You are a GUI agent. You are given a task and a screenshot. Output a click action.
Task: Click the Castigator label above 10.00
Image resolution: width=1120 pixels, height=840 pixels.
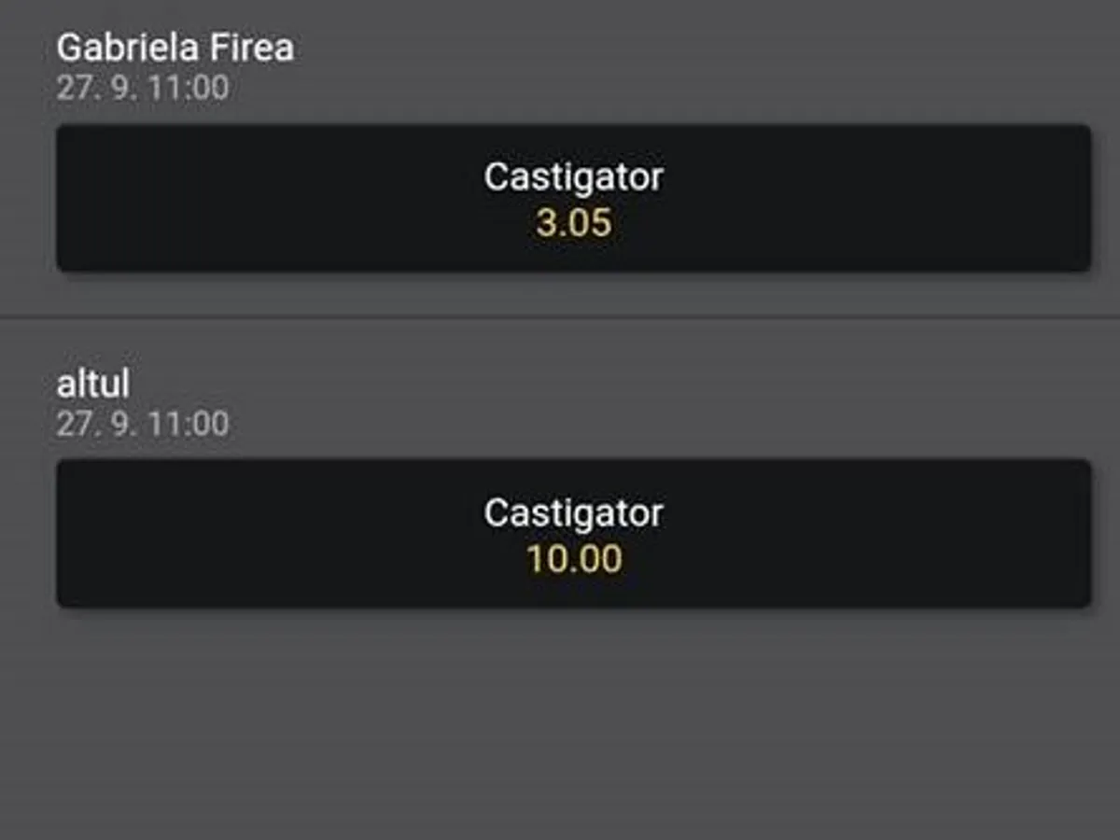click(573, 512)
